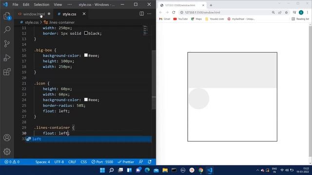The image size is (312, 175).
Task: Click the Chrome address bar URL
Action: [x=202, y=12]
